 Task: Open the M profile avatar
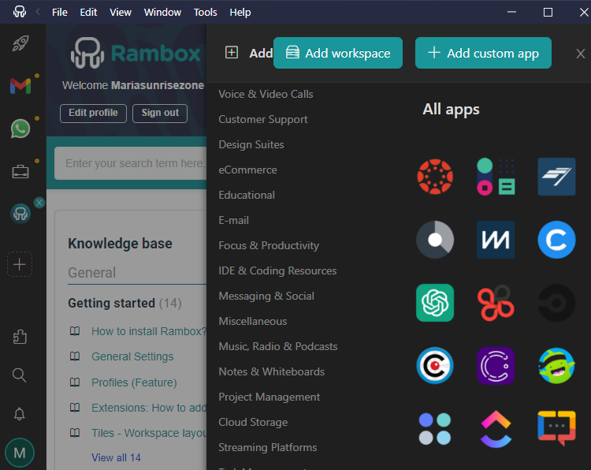[x=20, y=453]
